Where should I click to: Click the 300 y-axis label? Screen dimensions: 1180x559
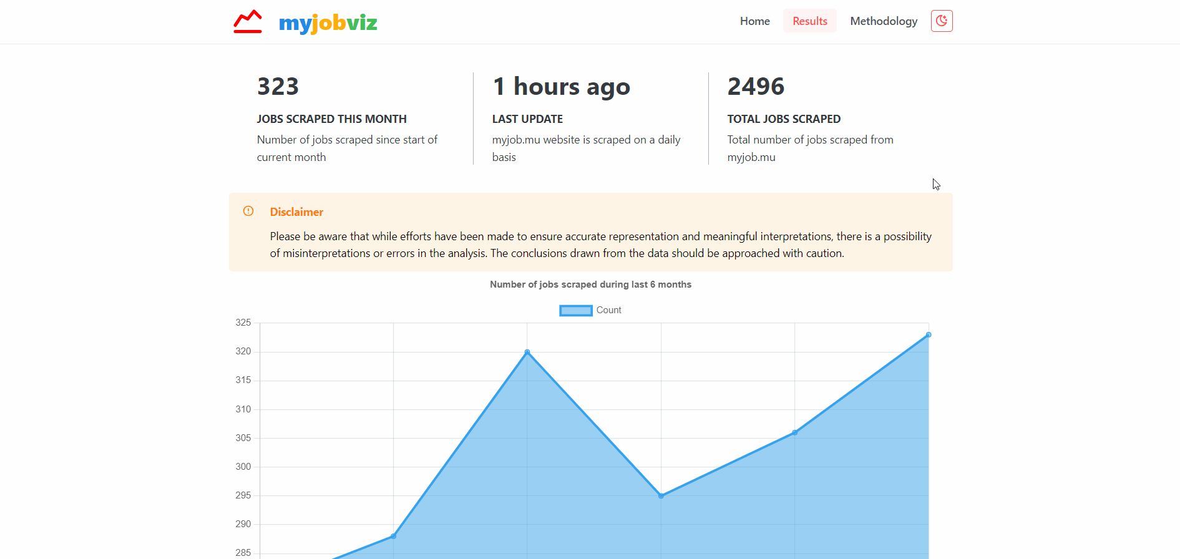243,467
